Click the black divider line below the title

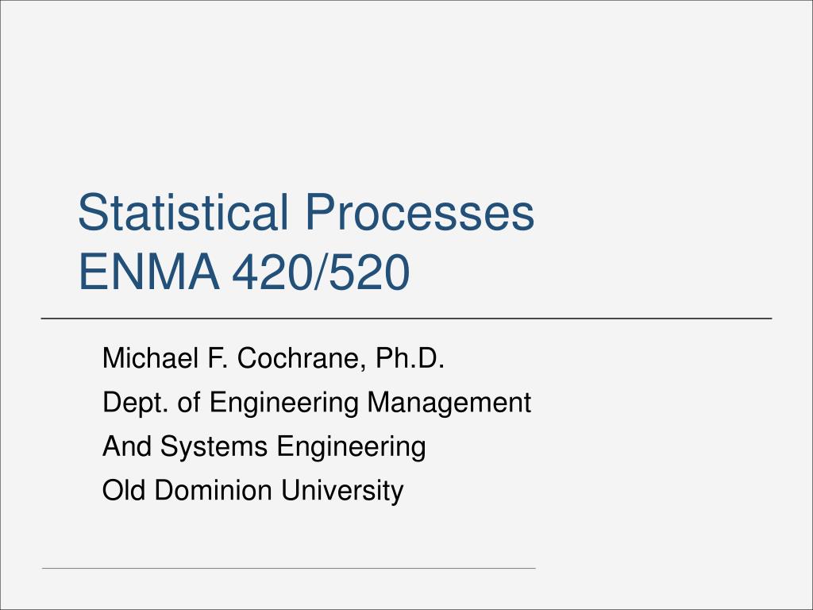[x=406, y=319]
